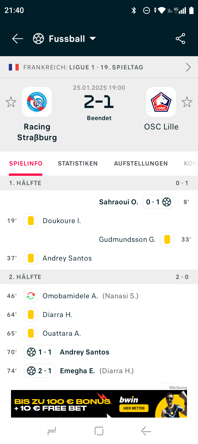Open the Aufstellungen tab
Viewport: 198px width, 444px height.
141,164
